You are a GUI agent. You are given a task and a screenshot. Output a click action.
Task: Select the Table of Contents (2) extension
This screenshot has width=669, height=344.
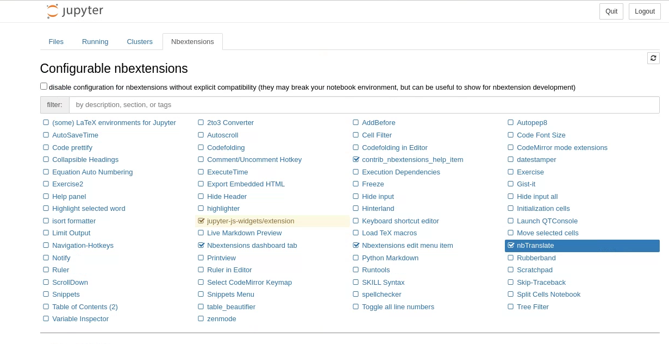tap(85, 307)
